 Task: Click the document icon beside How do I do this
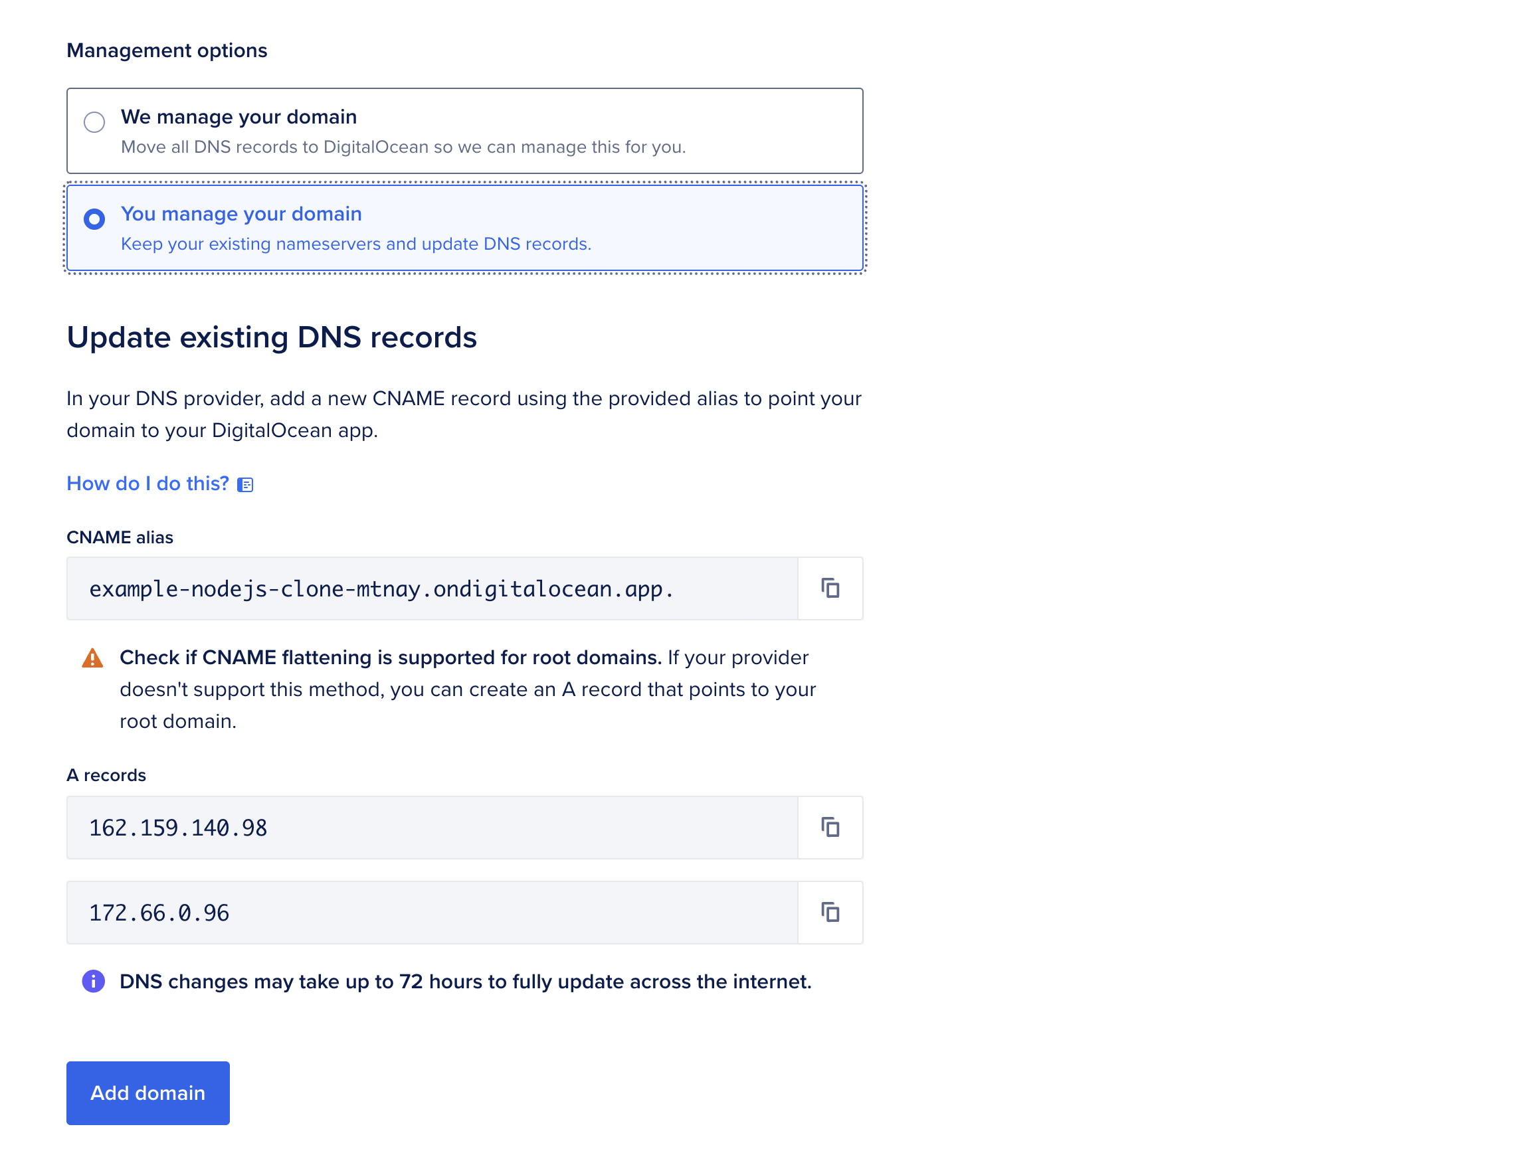(246, 484)
